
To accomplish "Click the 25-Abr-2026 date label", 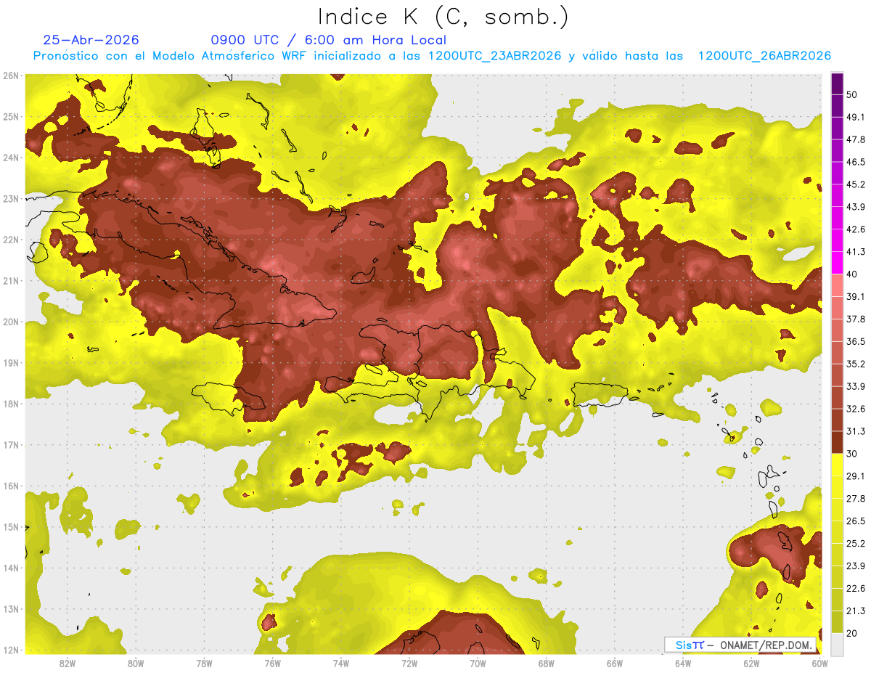I will click(x=91, y=40).
